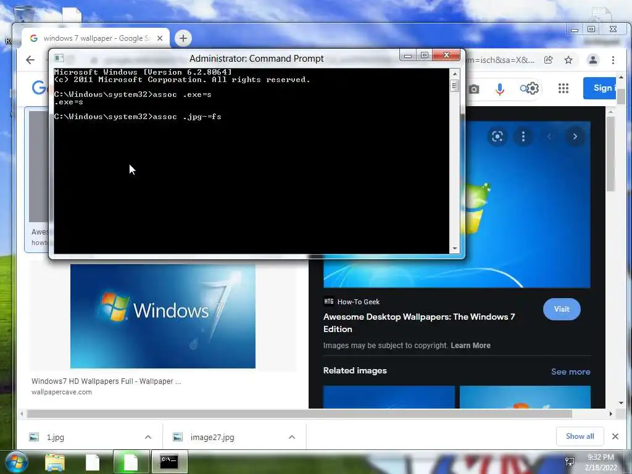Screen dimensions: 632x474
Task: Click the wallpapercave.com source text
Action: tap(62, 392)
